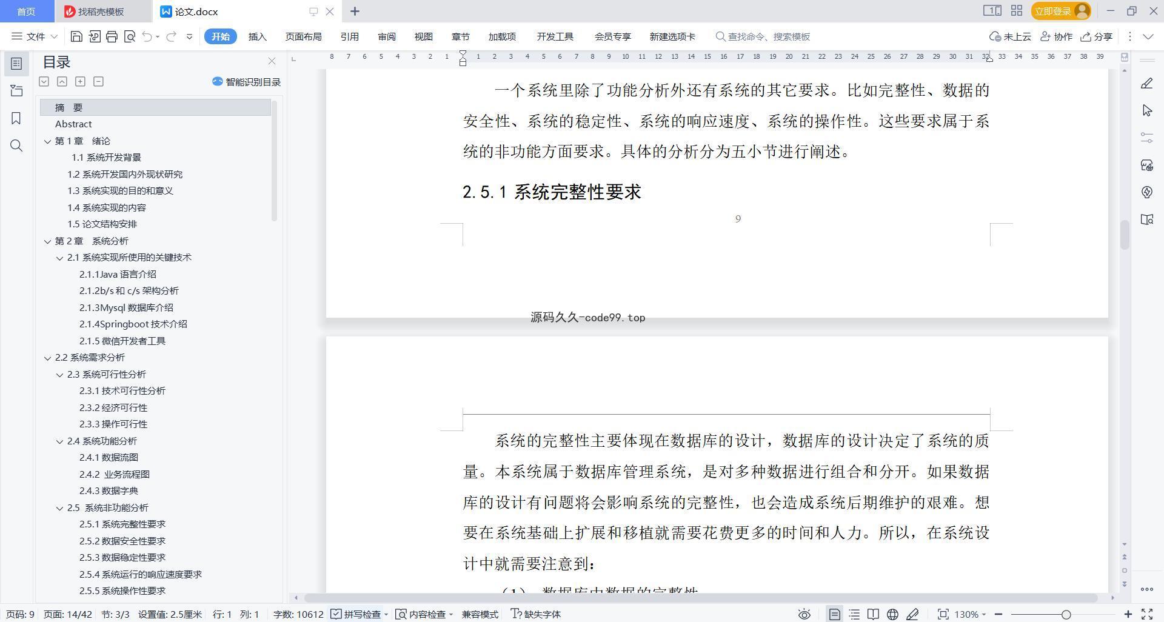Image resolution: width=1164 pixels, height=622 pixels.
Task: Collapse the 第2章 系统分析 tree node
Action: pyautogui.click(x=47, y=241)
